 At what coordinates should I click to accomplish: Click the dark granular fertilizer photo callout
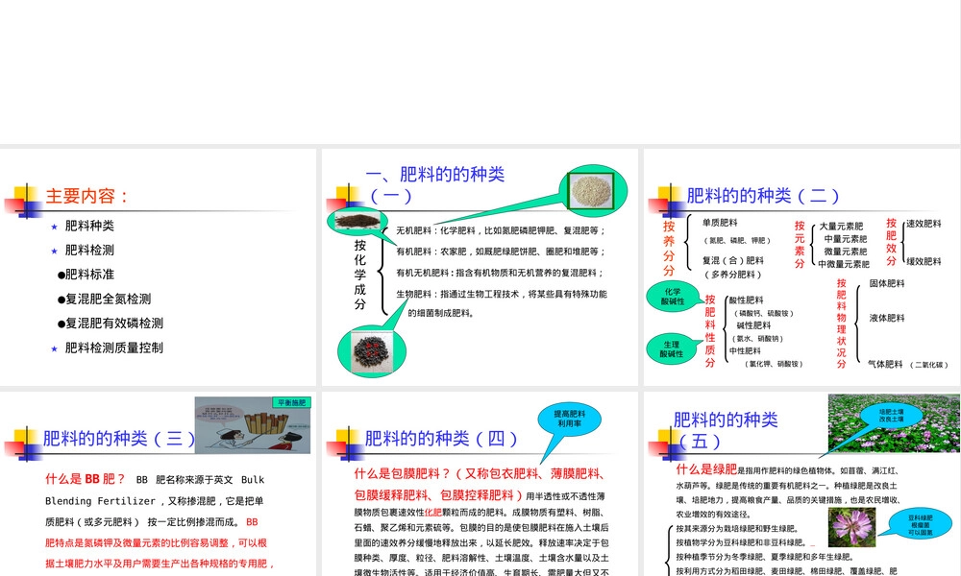371,350
